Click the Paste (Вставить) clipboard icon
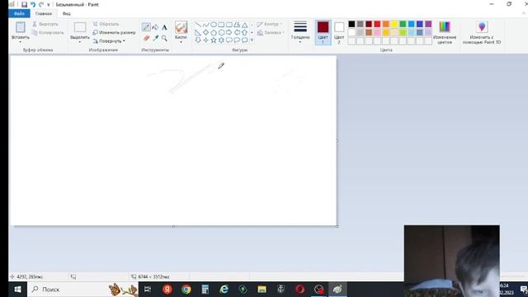Screen dimensions: 528x297 (21, 27)
